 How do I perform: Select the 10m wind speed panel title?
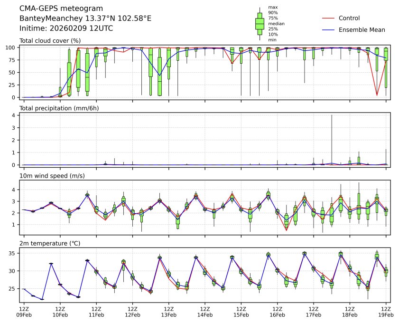[x=52, y=176]
